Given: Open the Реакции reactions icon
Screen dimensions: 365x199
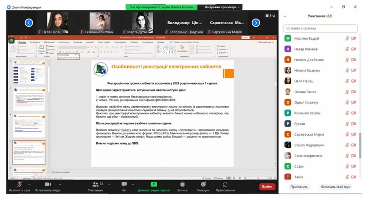Looking at the screenshot, I should coord(203,184).
